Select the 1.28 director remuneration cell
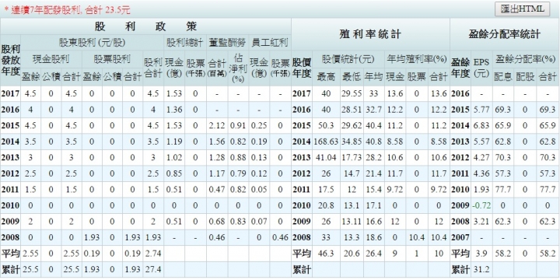This screenshot has height=280, width=560. (217, 157)
